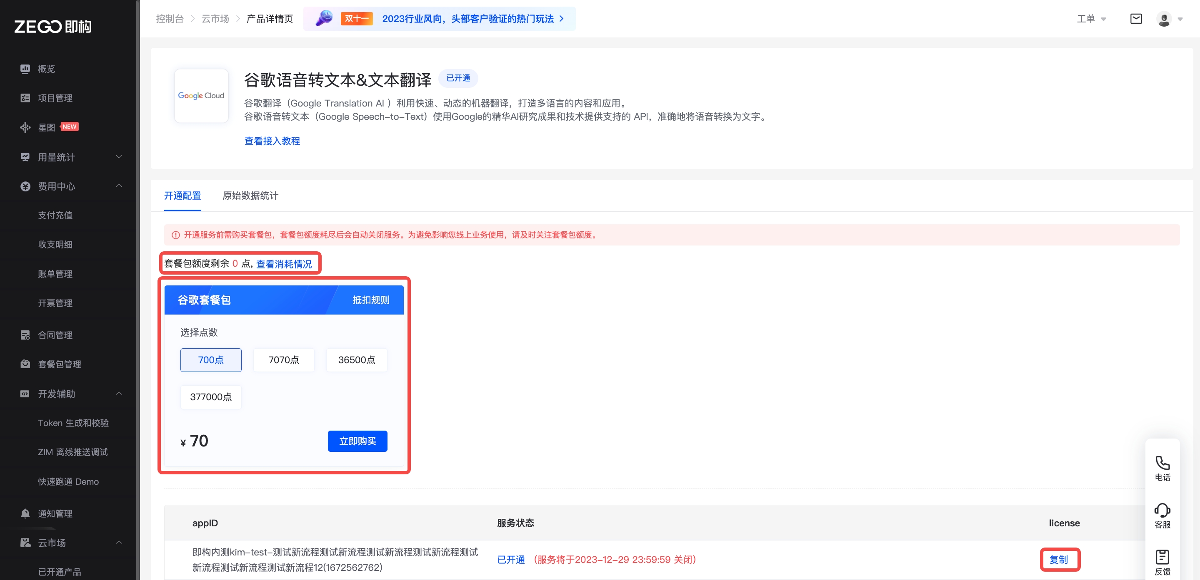Click the license column header

pyautogui.click(x=1064, y=523)
